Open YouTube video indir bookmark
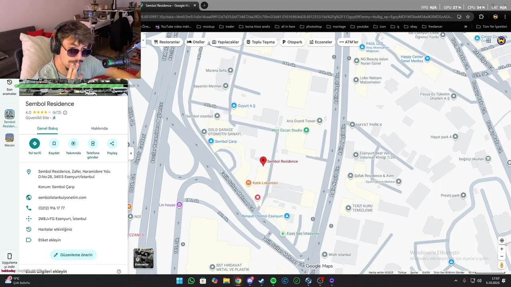This screenshot has width=511, height=287. coord(174,27)
